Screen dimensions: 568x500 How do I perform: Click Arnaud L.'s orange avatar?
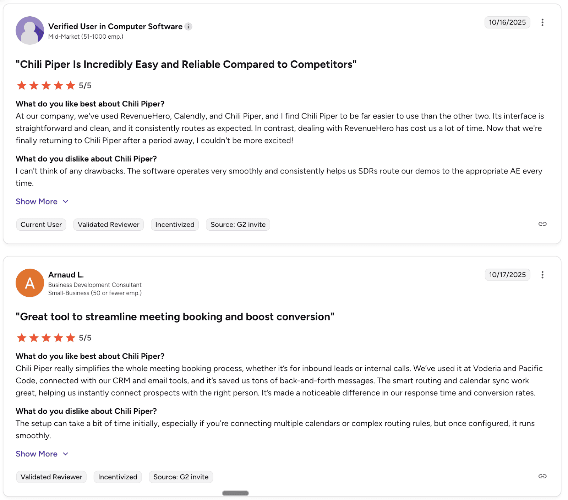coord(30,283)
